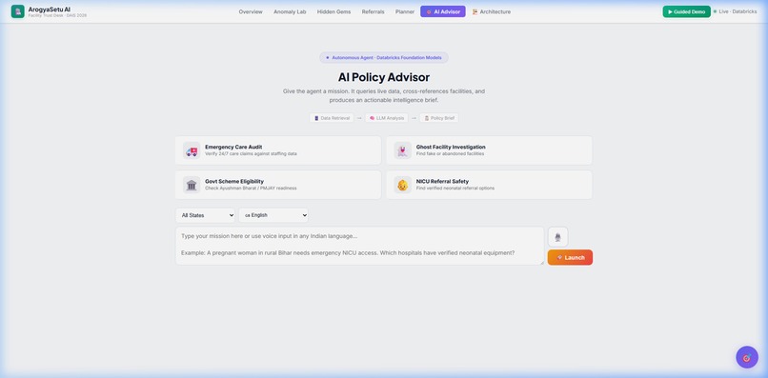This screenshot has width=768, height=378.
Task: Start the Guided Demo
Action: point(686,11)
